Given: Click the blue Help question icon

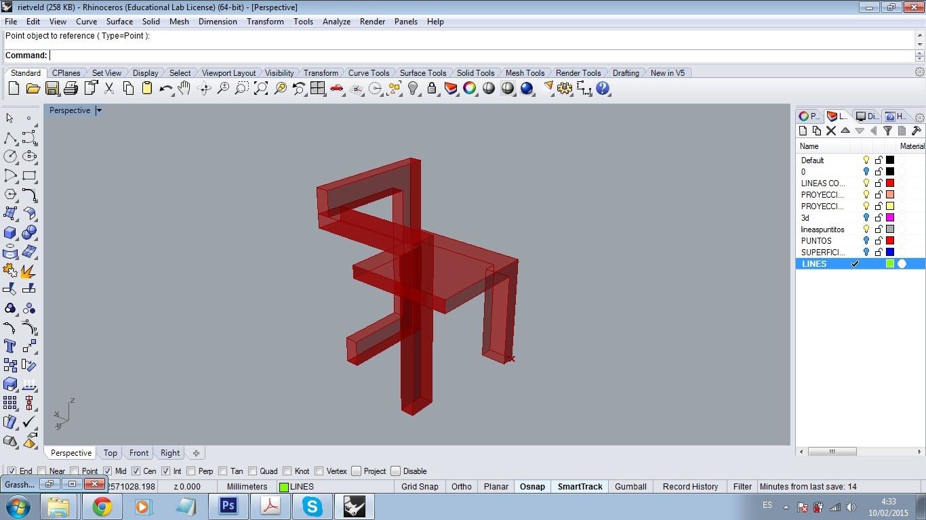Looking at the screenshot, I should [603, 88].
